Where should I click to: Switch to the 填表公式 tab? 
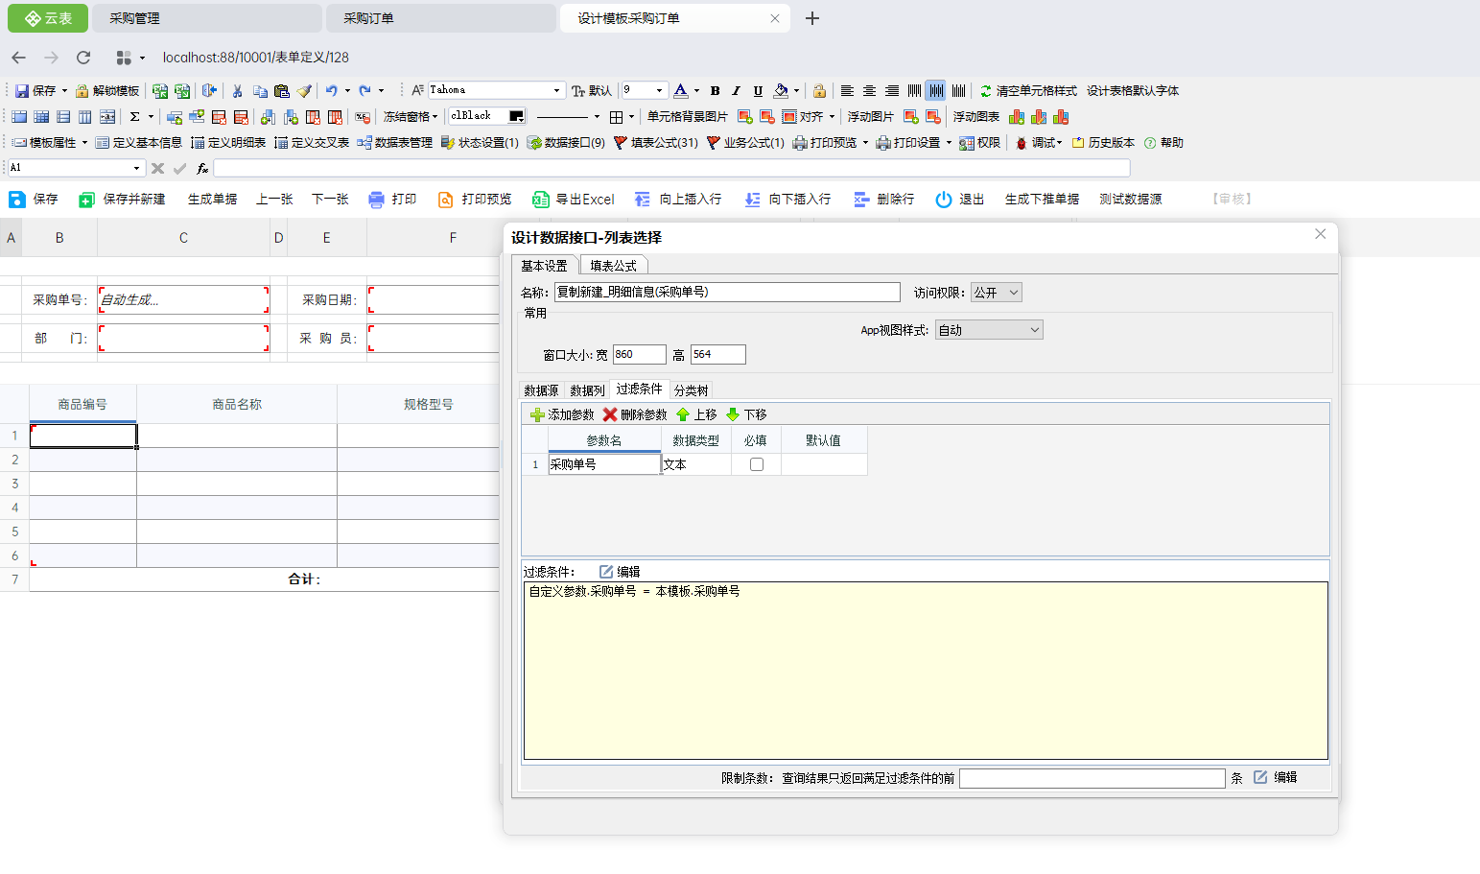(613, 266)
